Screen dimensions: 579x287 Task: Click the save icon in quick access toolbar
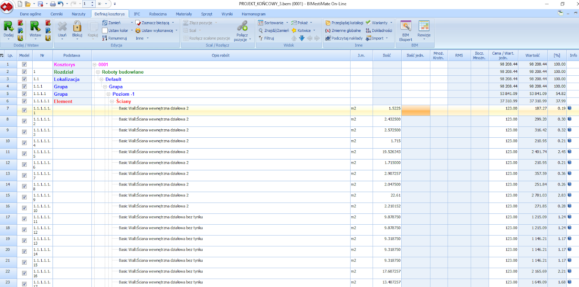coord(40,4)
